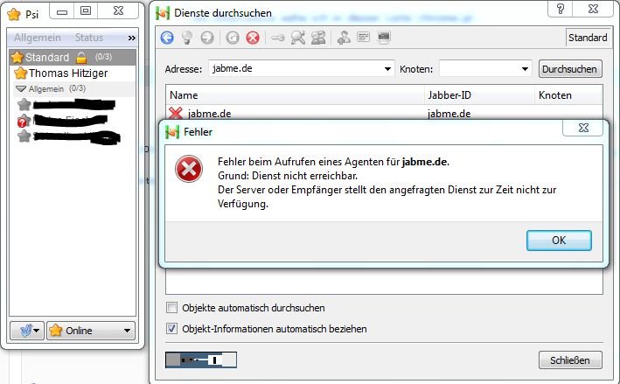Select Thomas Hitziger in the roster

point(68,73)
